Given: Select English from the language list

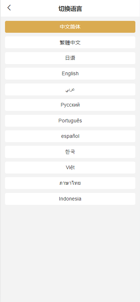Looking at the screenshot, I should click(x=70, y=73).
